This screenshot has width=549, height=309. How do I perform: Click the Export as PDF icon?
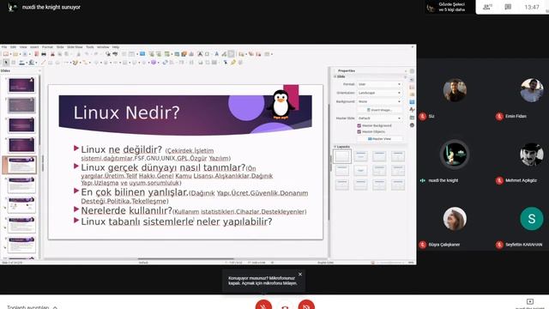36,54
